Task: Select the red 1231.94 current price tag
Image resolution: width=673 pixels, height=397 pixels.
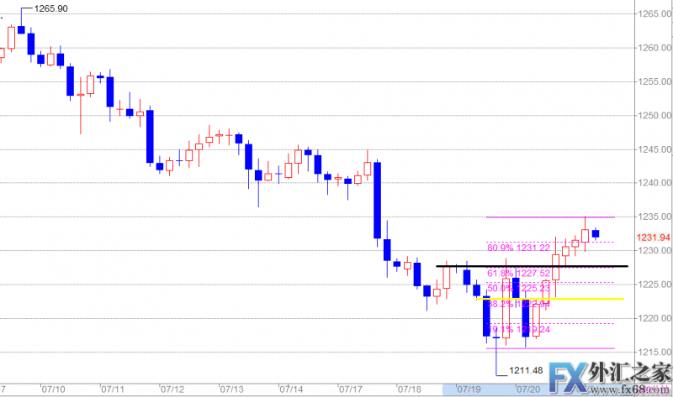Action: pyautogui.click(x=654, y=238)
